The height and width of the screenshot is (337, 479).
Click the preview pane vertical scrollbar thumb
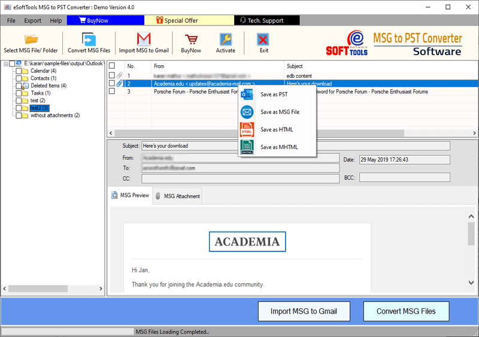(471, 233)
